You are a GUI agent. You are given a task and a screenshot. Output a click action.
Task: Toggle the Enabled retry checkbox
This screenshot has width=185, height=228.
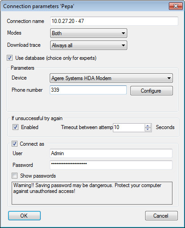click(15, 127)
